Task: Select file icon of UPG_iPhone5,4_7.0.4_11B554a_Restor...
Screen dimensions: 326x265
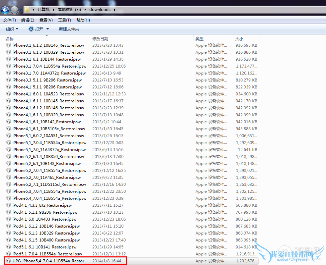Action: pyautogui.click(x=9, y=261)
